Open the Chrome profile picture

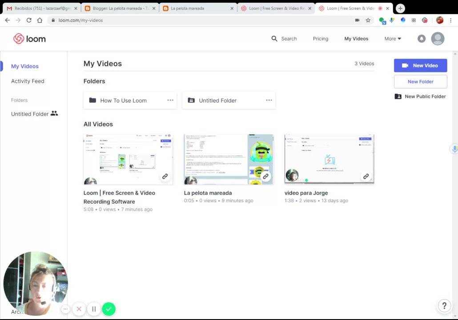point(440,20)
